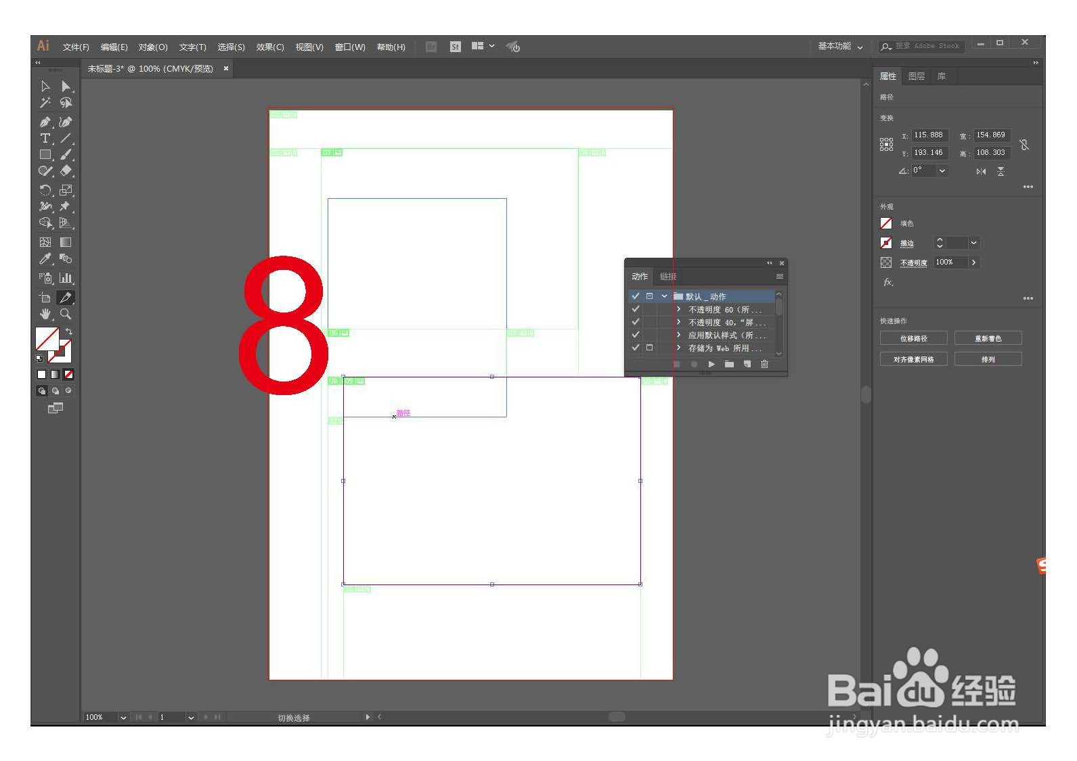Toggle dialog box for 存储为 Web 所用
1077x761 pixels.
pos(649,348)
